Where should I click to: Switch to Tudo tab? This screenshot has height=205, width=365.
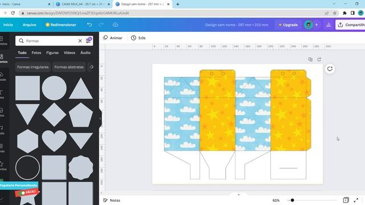click(22, 53)
